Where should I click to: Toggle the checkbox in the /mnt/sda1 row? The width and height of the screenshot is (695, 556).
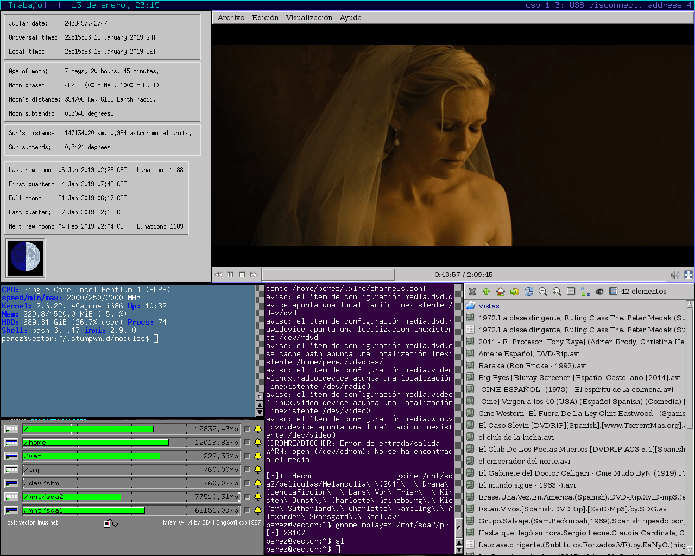pos(248,510)
